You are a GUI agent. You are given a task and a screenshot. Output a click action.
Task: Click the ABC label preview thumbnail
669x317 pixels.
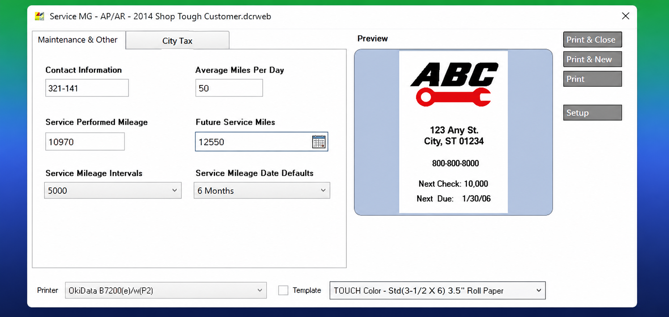(453, 132)
